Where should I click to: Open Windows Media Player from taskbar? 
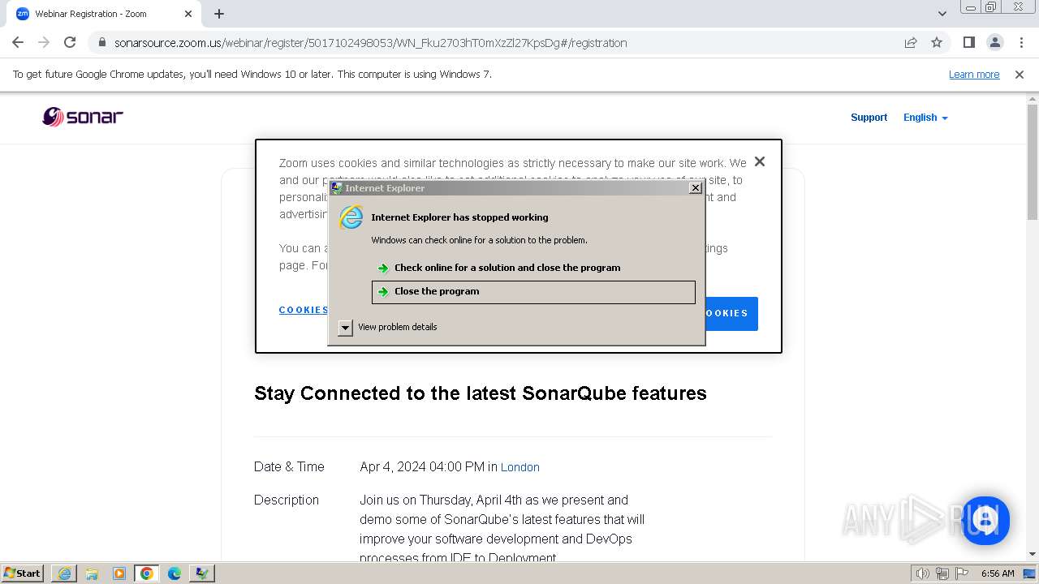[119, 573]
